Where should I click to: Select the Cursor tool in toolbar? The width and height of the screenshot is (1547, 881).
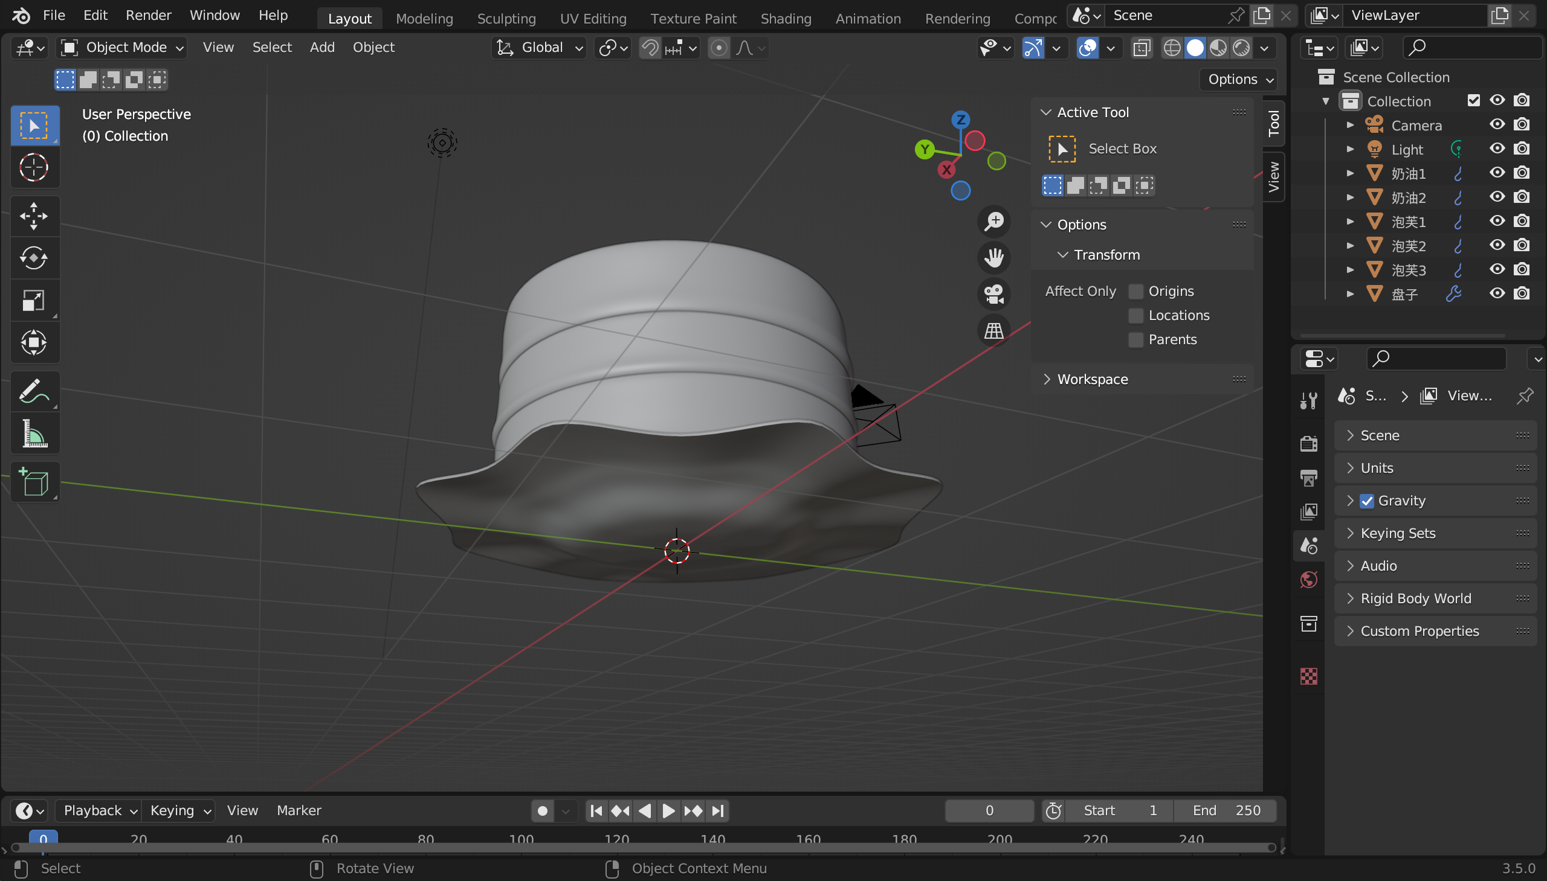(34, 167)
